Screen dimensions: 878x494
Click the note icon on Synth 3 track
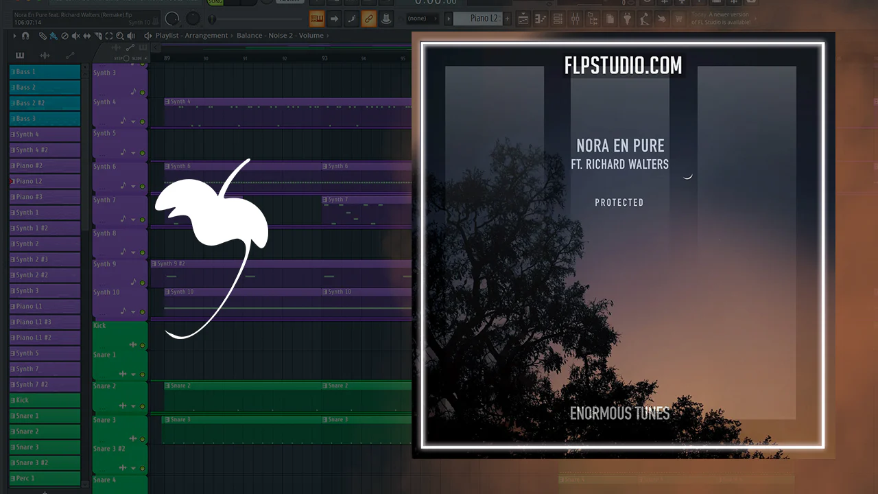pyautogui.click(x=134, y=91)
